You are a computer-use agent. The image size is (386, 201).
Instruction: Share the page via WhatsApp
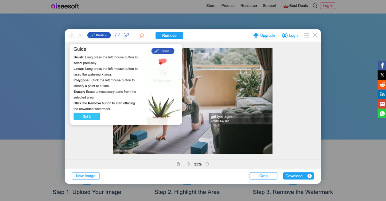click(382, 113)
